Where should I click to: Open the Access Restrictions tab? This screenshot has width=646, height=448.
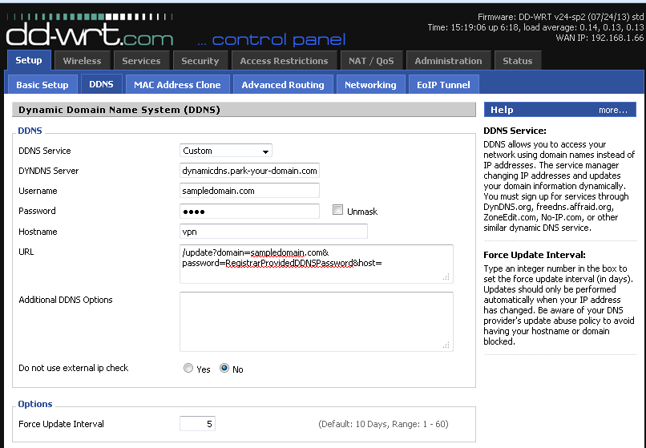tap(285, 61)
